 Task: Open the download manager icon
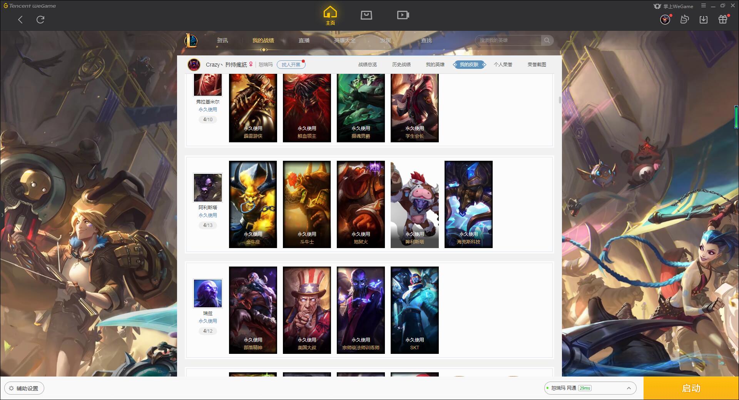pyautogui.click(x=704, y=19)
